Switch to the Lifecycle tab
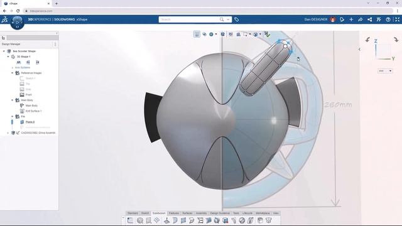Viewport: 402px width, 226px height. 247,213
